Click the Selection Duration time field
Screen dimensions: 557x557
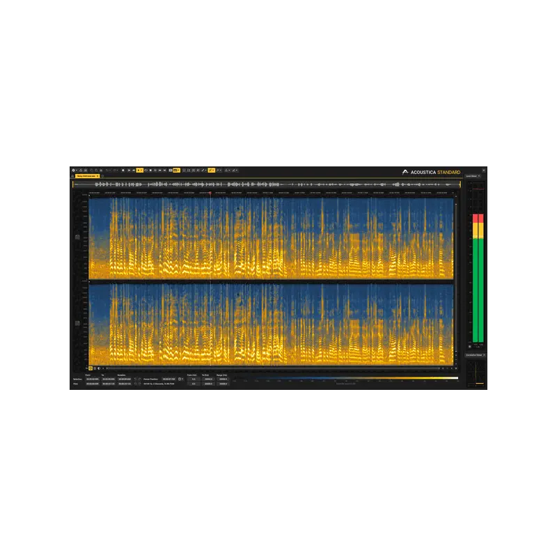coord(125,379)
